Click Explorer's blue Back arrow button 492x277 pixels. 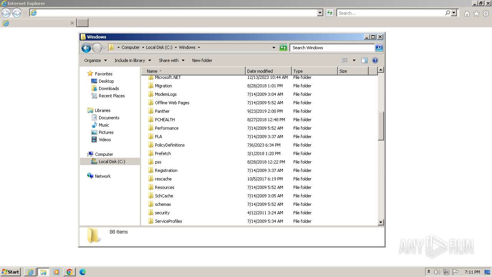tap(86, 48)
